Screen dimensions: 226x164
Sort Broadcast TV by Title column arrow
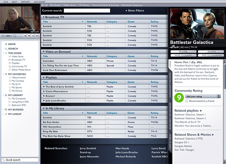(x=83, y=22)
